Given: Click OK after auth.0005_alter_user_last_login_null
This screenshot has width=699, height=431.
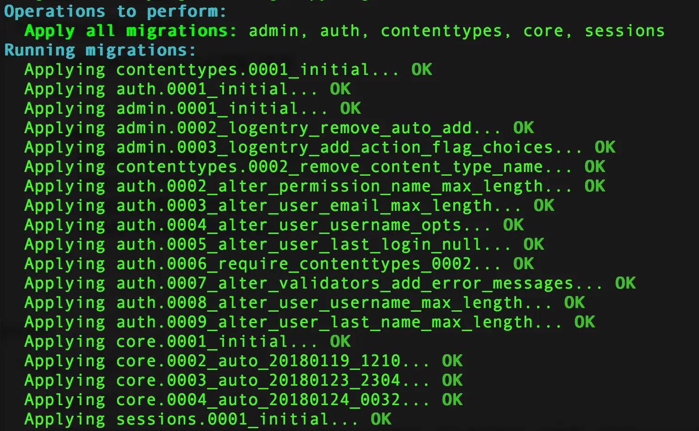Looking at the screenshot, I should point(534,244).
